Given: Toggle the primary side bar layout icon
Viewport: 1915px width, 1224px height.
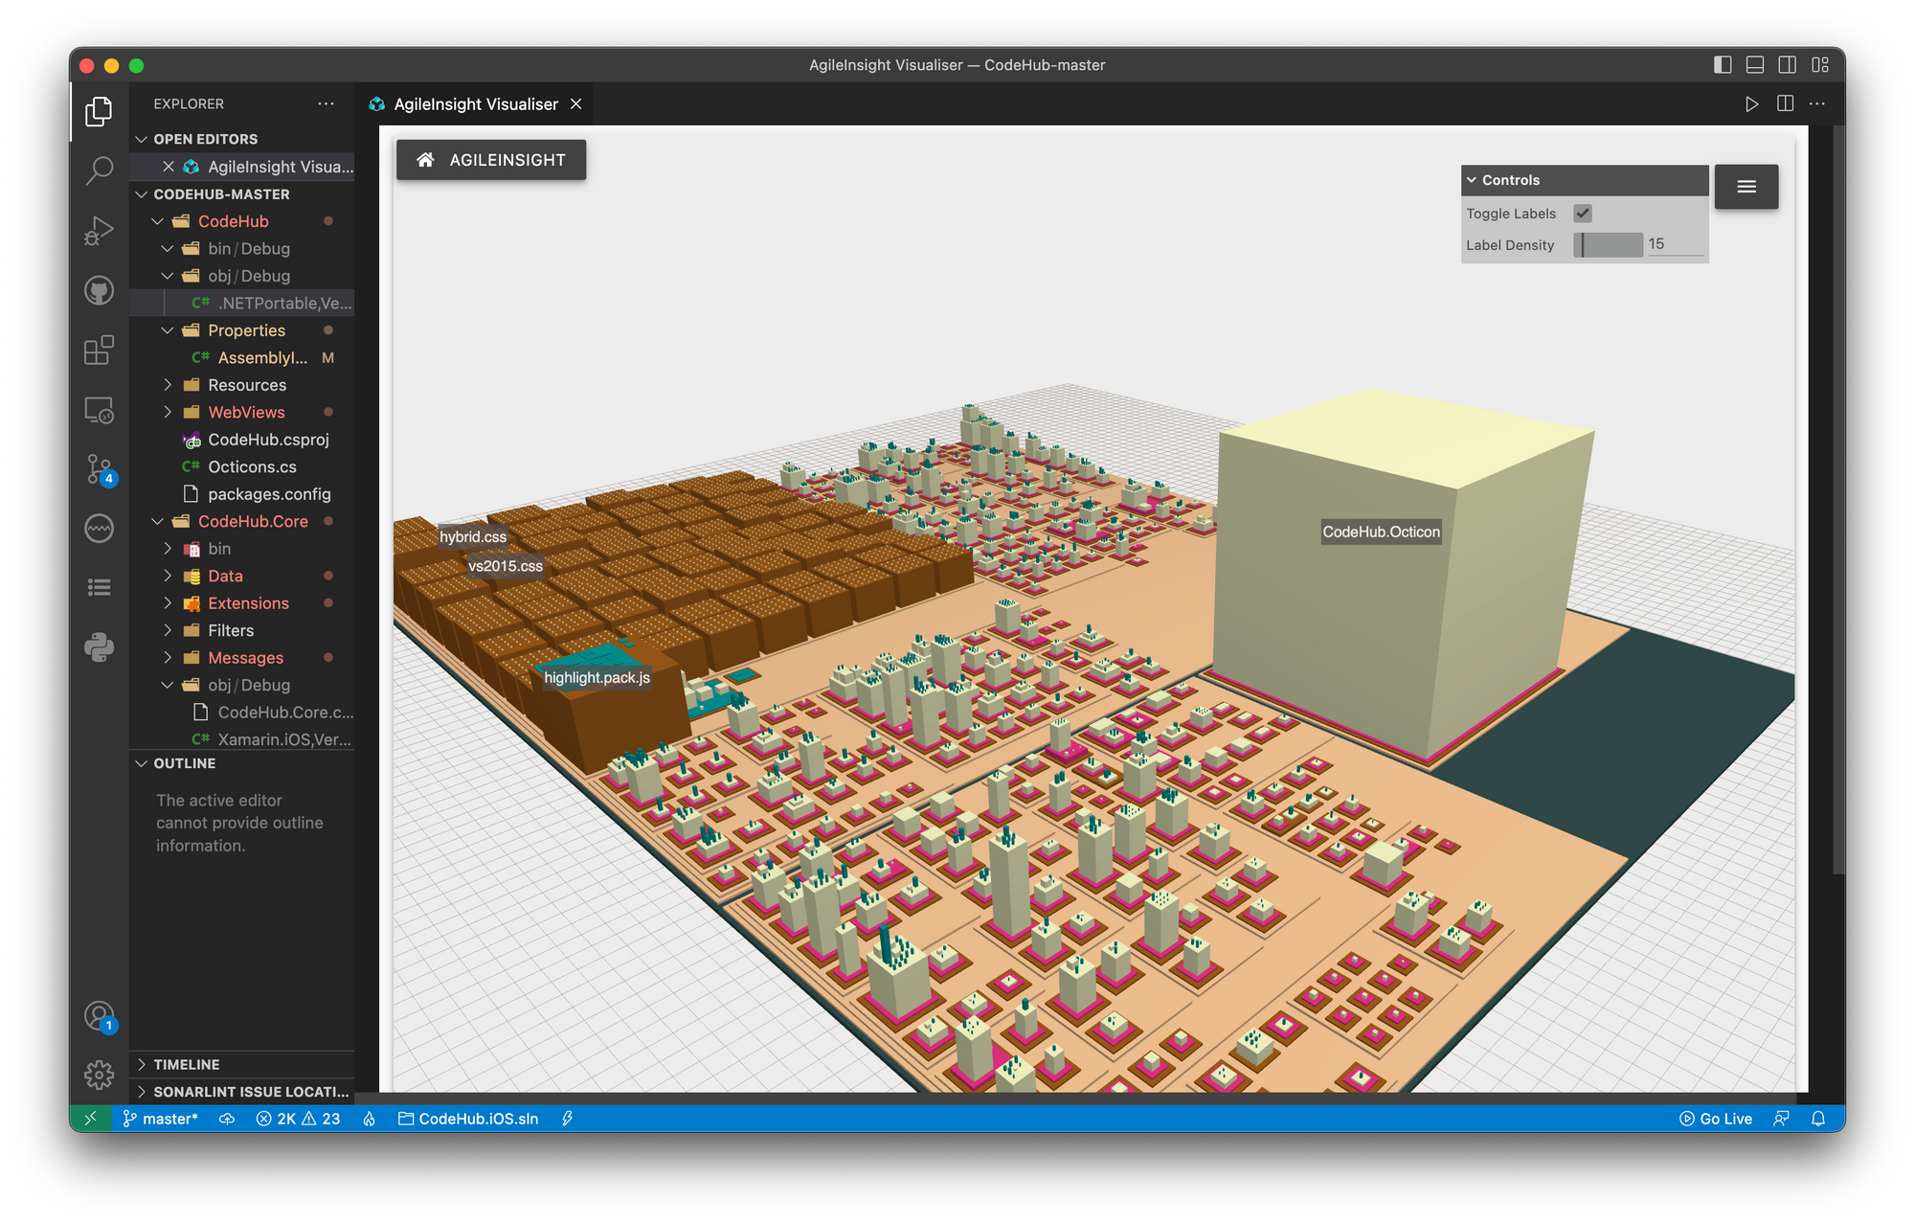Looking at the screenshot, I should click(x=1723, y=65).
